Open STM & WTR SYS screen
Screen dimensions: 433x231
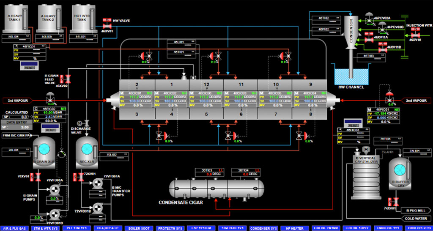tap(46, 228)
